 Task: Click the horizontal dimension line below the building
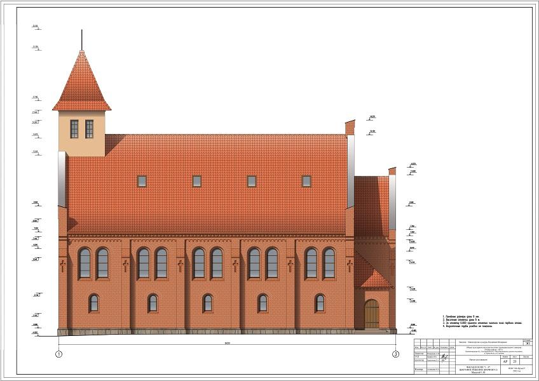pyautogui.click(x=227, y=345)
